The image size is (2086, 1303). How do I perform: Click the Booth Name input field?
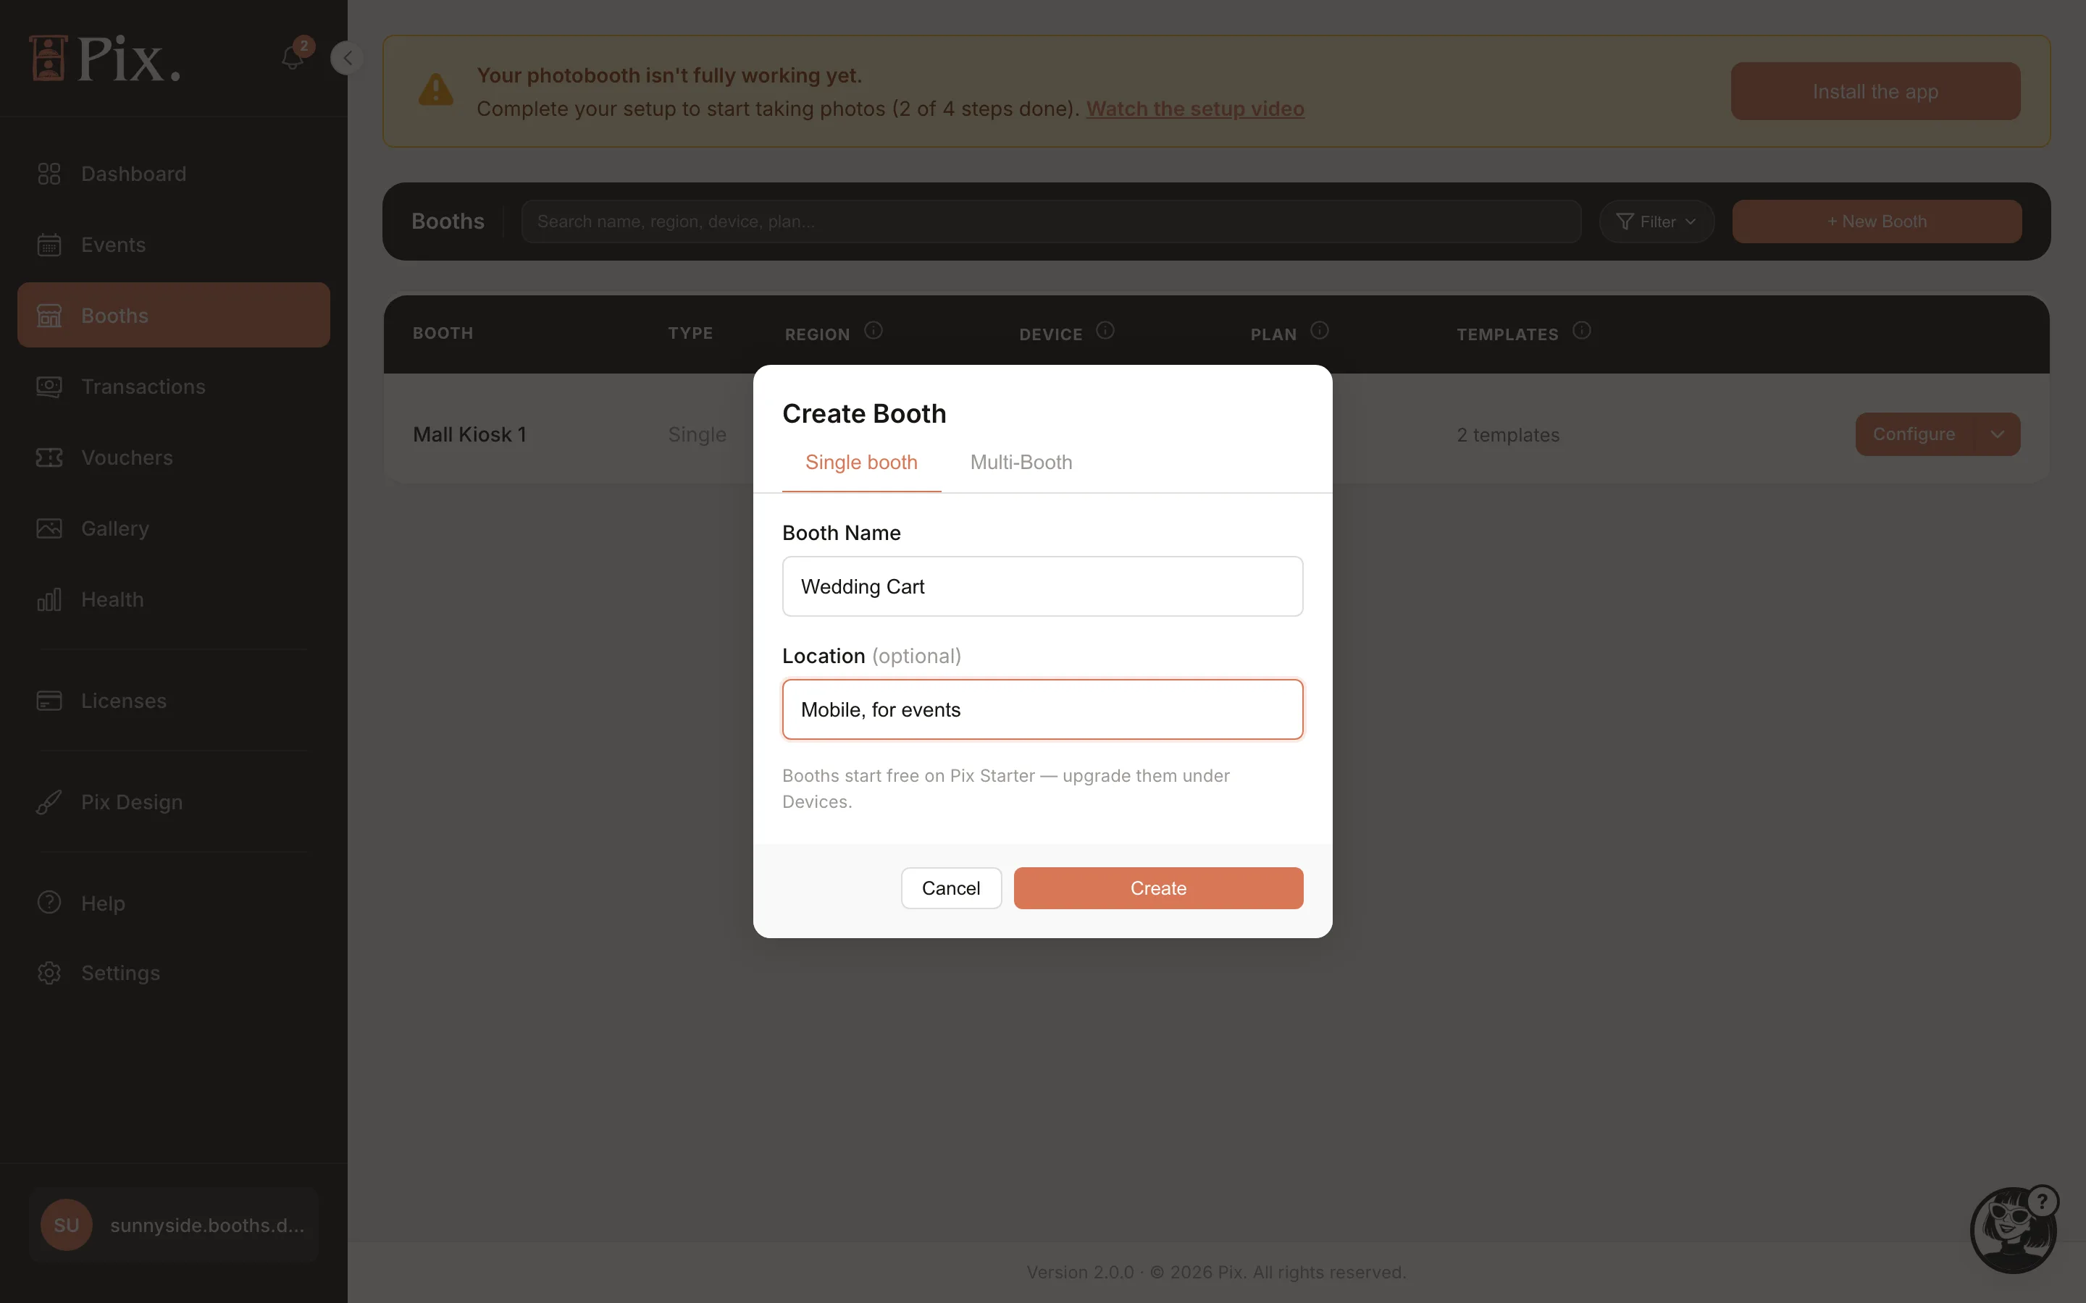(x=1042, y=587)
